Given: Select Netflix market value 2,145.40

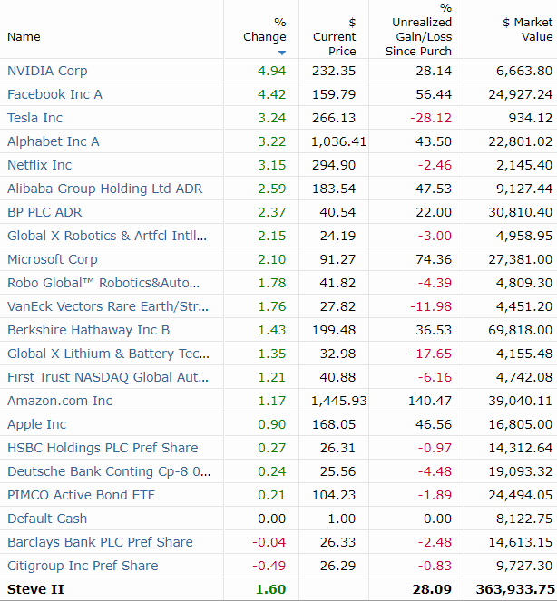Looking at the screenshot, I should click(524, 165).
